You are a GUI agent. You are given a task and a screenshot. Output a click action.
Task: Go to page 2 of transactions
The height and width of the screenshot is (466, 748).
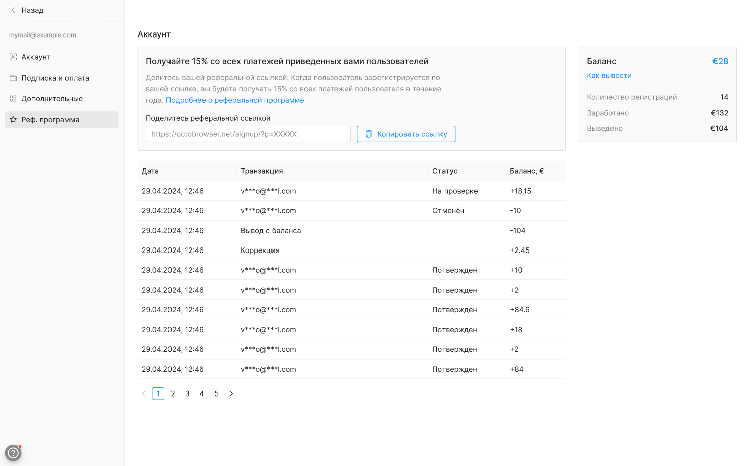(173, 393)
